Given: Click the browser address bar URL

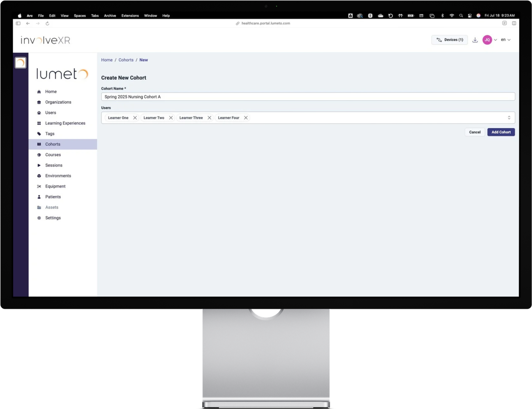Looking at the screenshot, I should click(x=266, y=23).
